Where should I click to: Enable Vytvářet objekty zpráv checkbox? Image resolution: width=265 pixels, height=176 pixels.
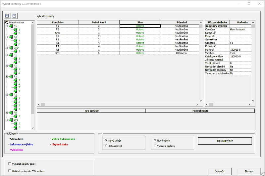point(9,164)
